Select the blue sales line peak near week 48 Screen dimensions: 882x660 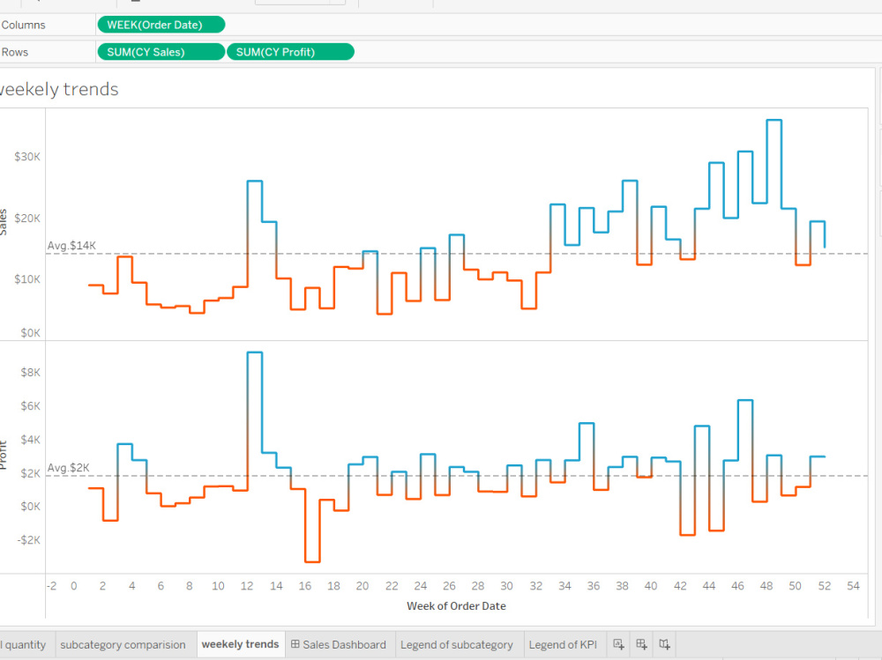coord(774,121)
